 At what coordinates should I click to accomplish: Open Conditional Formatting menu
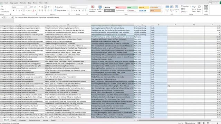click(x=93, y=9)
